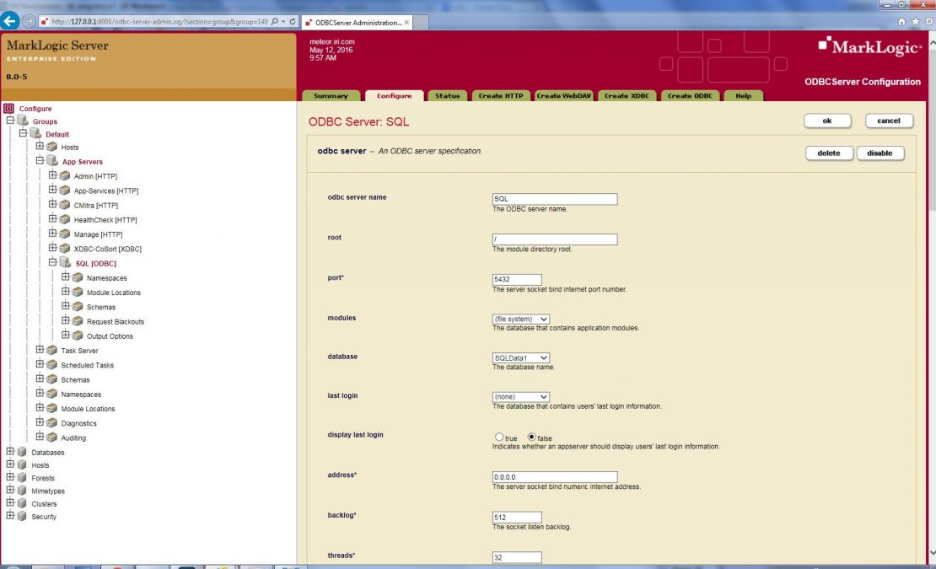
Task: Click the Admin [HTTP] server icon
Action: click(64, 176)
